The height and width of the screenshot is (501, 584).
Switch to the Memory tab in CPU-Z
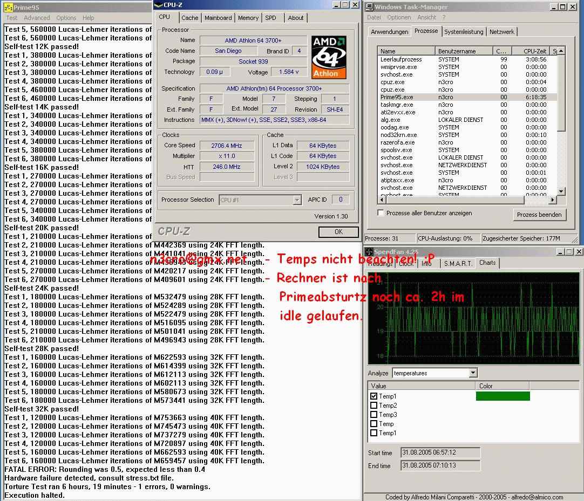[x=248, y=18]
